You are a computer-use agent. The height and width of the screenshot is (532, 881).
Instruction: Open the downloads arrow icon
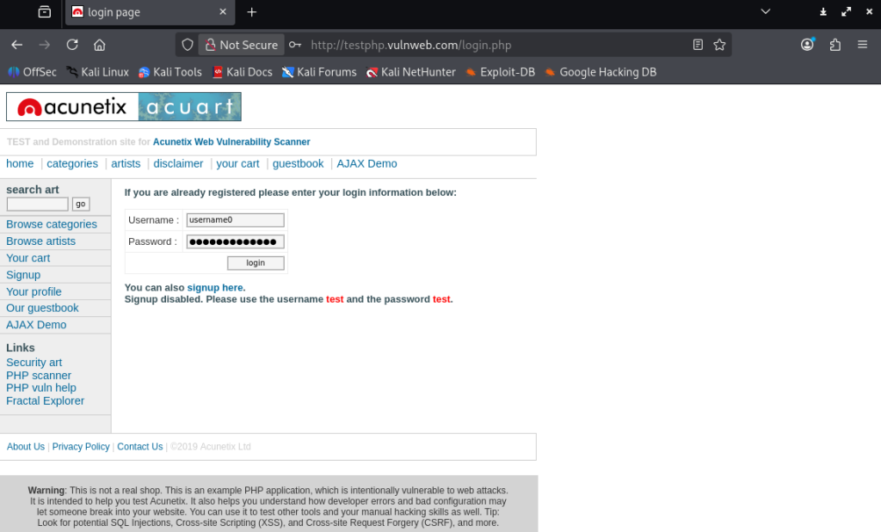point(822,12)
